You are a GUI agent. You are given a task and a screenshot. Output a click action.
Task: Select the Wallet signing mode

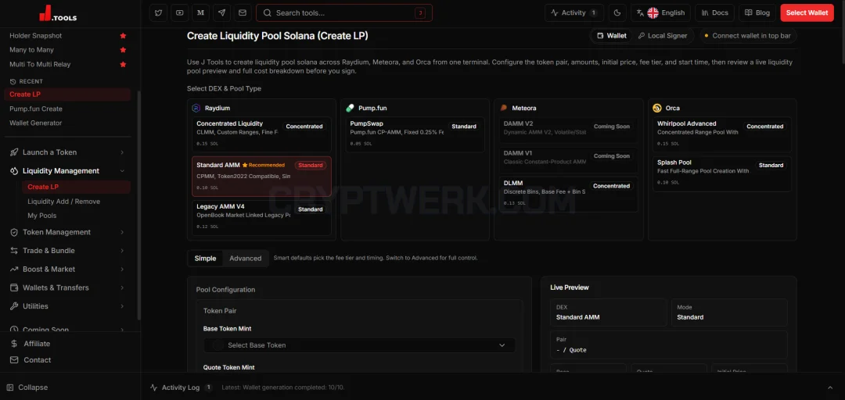pyautogui.click(x=612, y=35)
